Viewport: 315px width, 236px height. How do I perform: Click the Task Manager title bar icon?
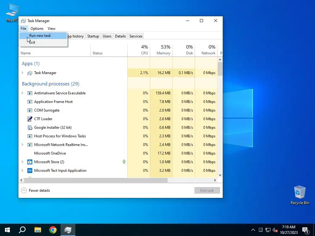pyautogui.click(x=23, y=21)
